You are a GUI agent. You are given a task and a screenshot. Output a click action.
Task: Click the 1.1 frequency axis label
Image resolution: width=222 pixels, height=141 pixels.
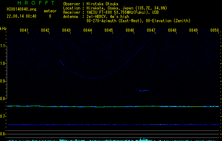click(x=3, y=46)
